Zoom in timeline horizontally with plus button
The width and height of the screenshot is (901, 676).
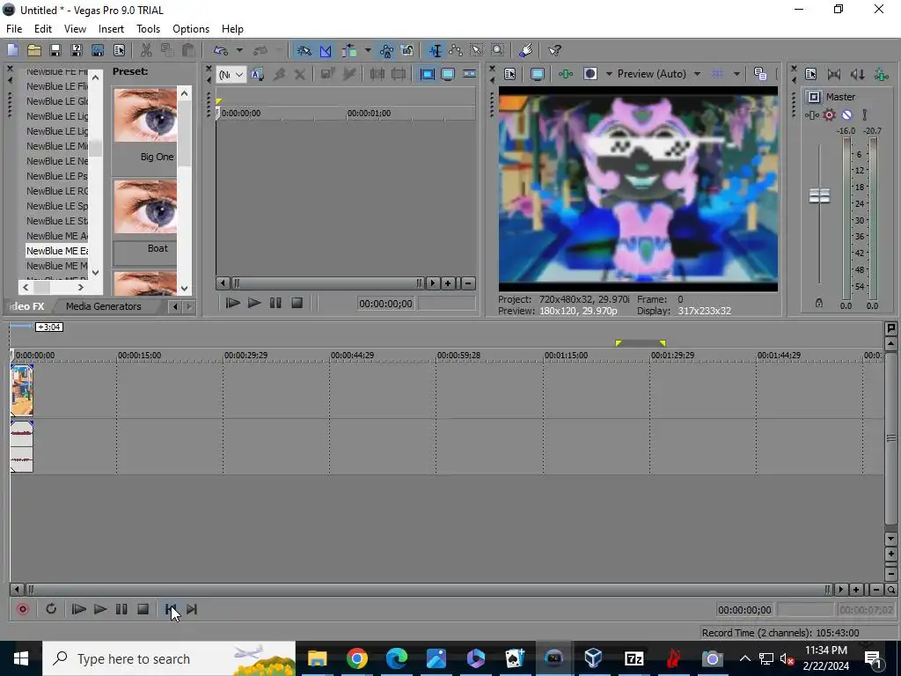point(856,590)
